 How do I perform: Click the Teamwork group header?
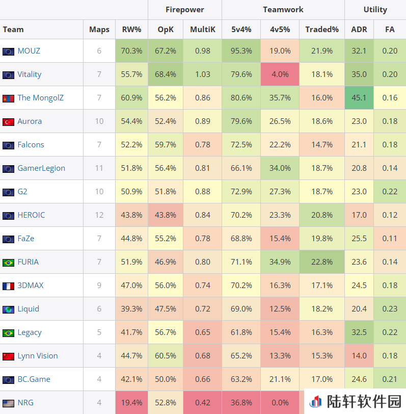[x=283, y=10]
